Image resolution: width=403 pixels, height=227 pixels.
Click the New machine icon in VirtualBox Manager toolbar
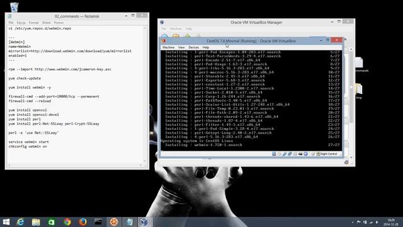point(164,36)
